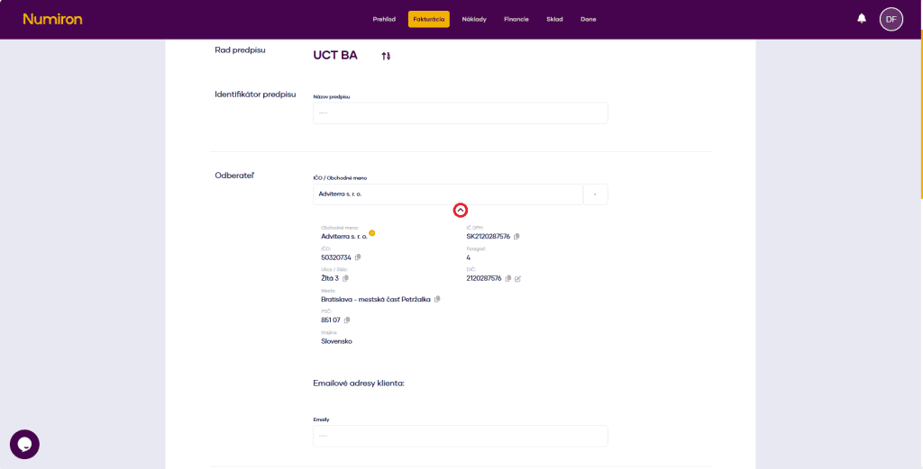
Task: Focus the Názov predpisu input field
Action: (x=460, y=113)
